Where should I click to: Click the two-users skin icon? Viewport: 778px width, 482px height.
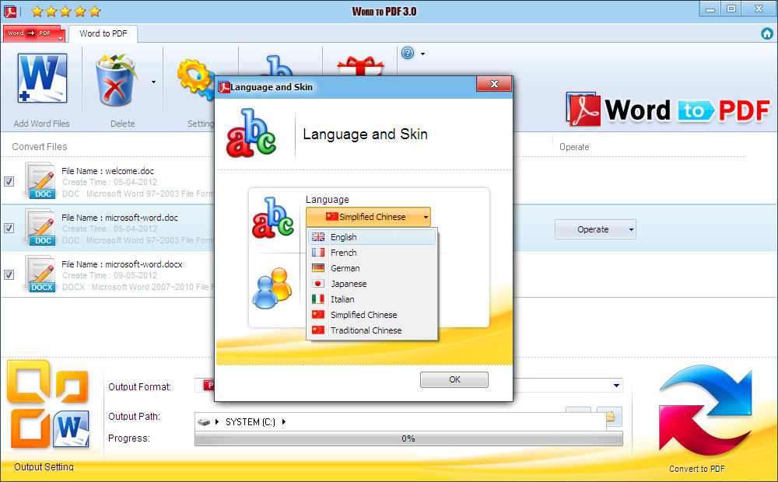272,288
